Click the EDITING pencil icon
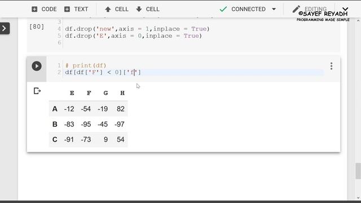Image resolution: width=361 pixels, height=203 pixels. point(296,9)
